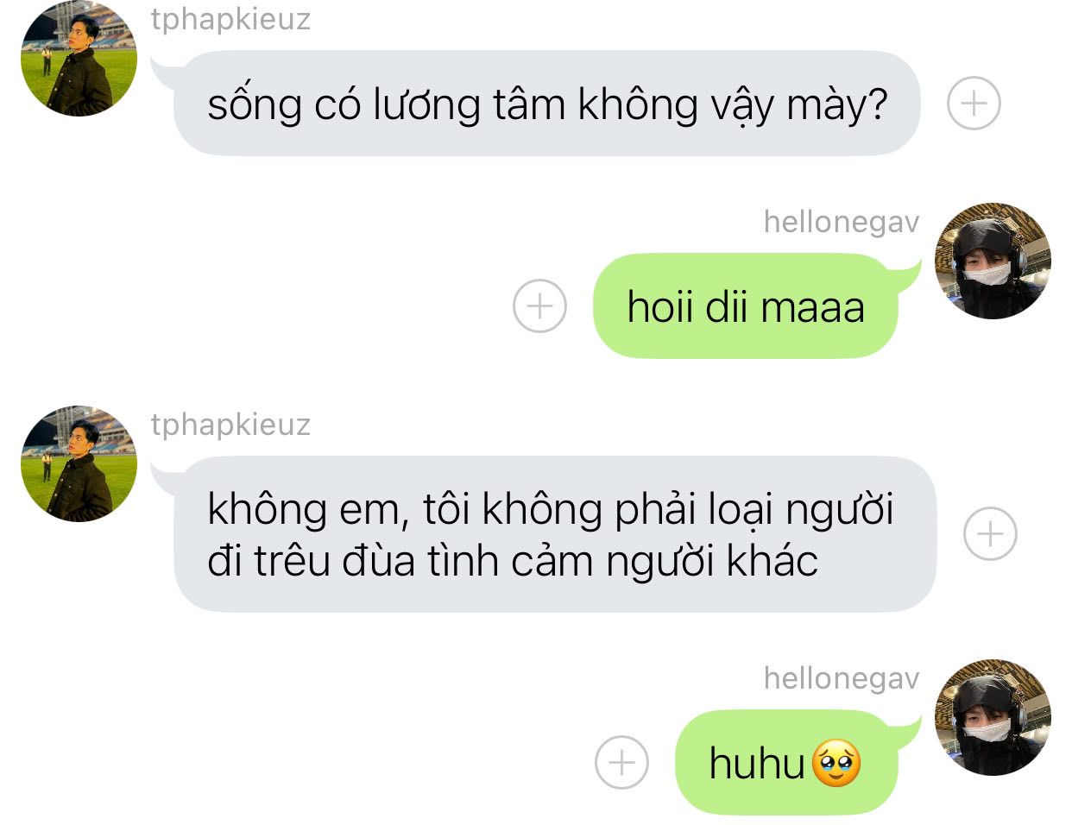Open the hellonegav username above "hoii dii maaa"
1072x825 pixels.
click(842, 222)
